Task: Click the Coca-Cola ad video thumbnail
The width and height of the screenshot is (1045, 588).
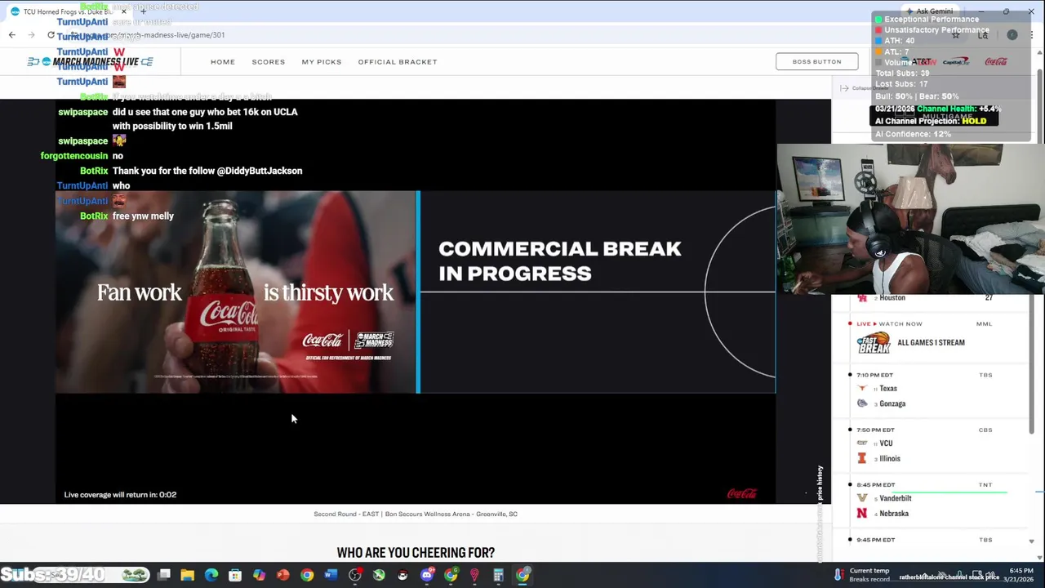Action: coord(237,292)
